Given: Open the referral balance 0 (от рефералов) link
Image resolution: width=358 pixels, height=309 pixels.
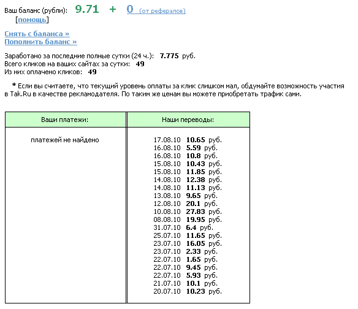Looking at the screenshot, I should 156,10.
